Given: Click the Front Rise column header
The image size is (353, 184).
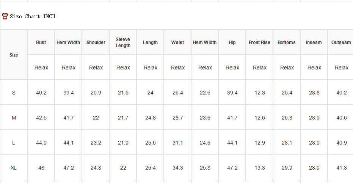Looking at the screenshot, I should (x=259, y=42).
